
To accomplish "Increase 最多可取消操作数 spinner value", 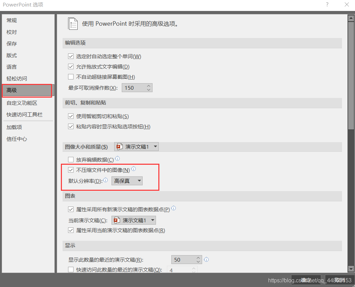I will [148, 86].
